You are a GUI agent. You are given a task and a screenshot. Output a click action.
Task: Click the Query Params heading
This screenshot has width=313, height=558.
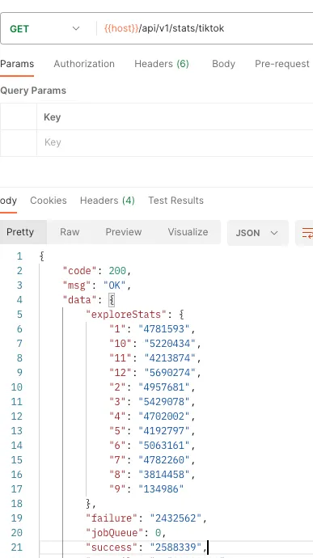(x=33, y=91)
